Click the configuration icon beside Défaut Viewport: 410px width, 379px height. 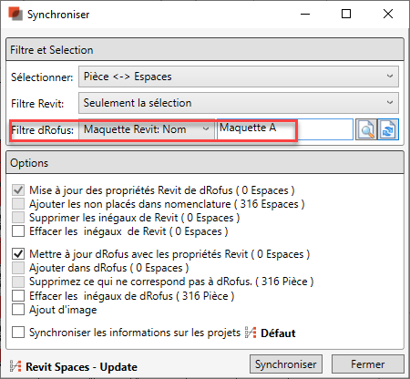pyautogui.click(x=251, y=333)
